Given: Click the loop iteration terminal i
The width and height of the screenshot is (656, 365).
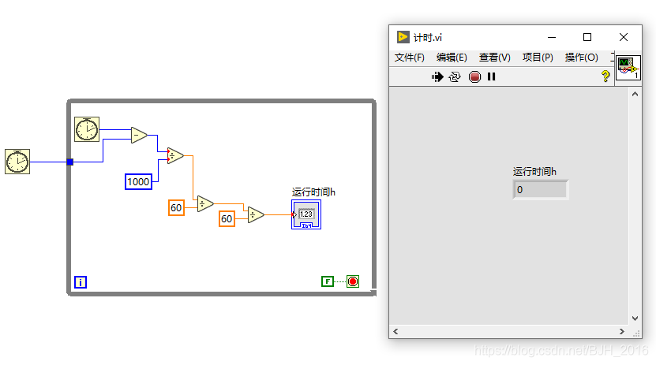Looking at the screenshot, I should [x=81, y=282].
